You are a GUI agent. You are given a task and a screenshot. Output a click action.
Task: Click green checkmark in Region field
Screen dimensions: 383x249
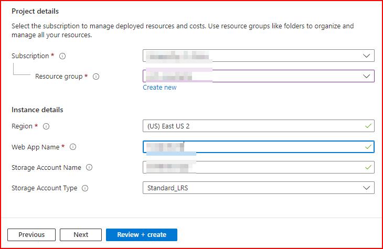tap(368, 126)
